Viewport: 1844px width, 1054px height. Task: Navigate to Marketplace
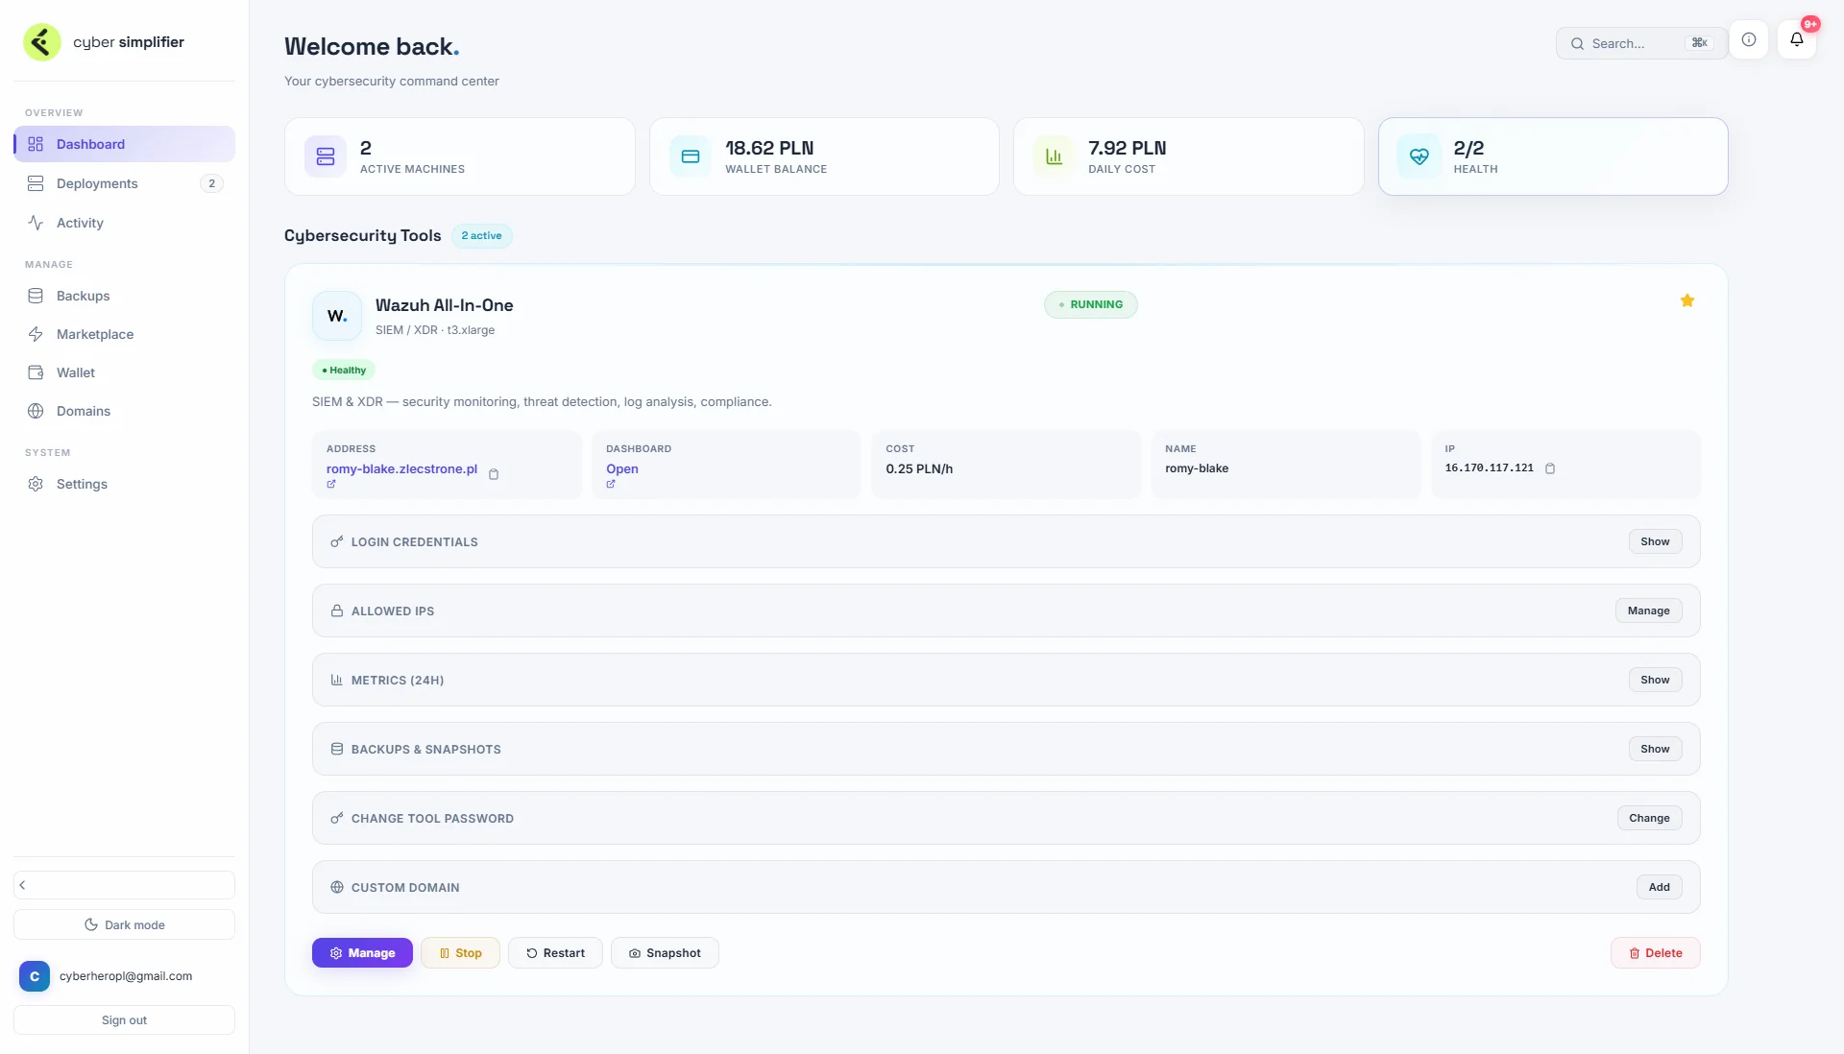(124, 334)
